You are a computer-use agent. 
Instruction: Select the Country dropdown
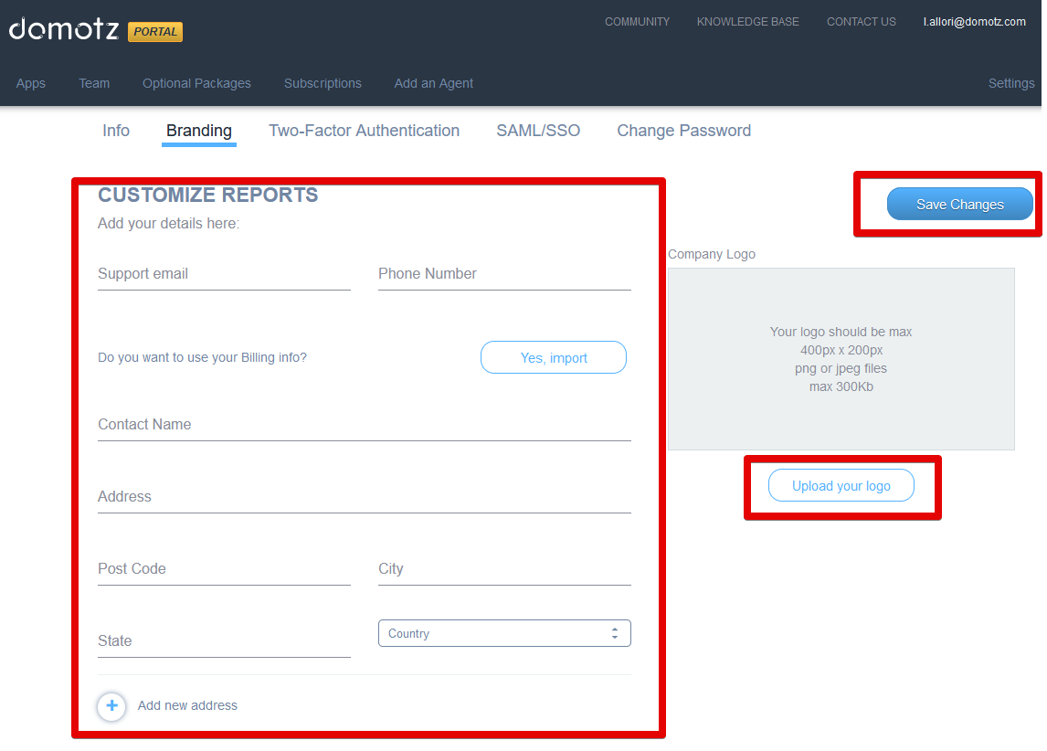tap(504, 632)
